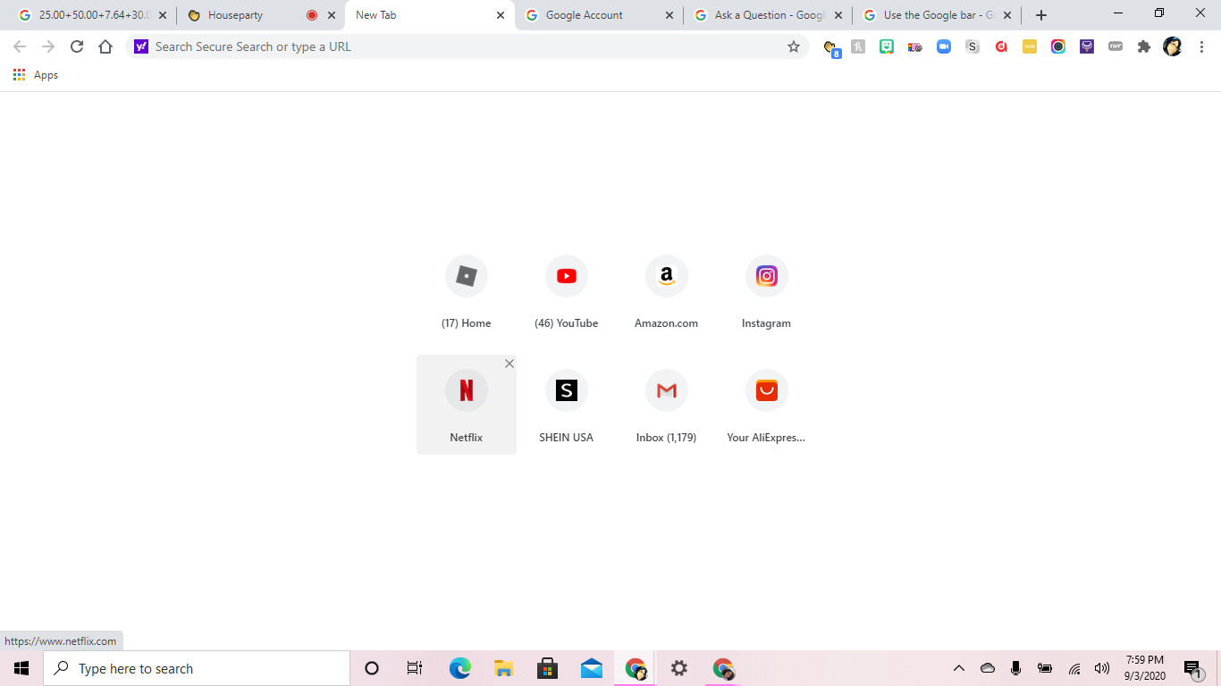Open the Action Center notifications icon
The image size is (1221, 686).
pos(1193,668)
